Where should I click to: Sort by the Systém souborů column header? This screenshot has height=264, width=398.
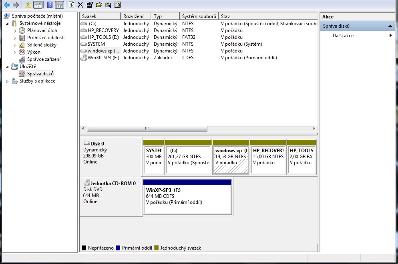tap(199, 16)
